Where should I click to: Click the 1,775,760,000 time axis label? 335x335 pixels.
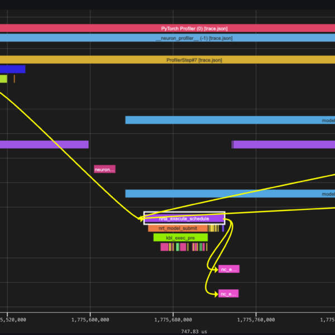256,320
